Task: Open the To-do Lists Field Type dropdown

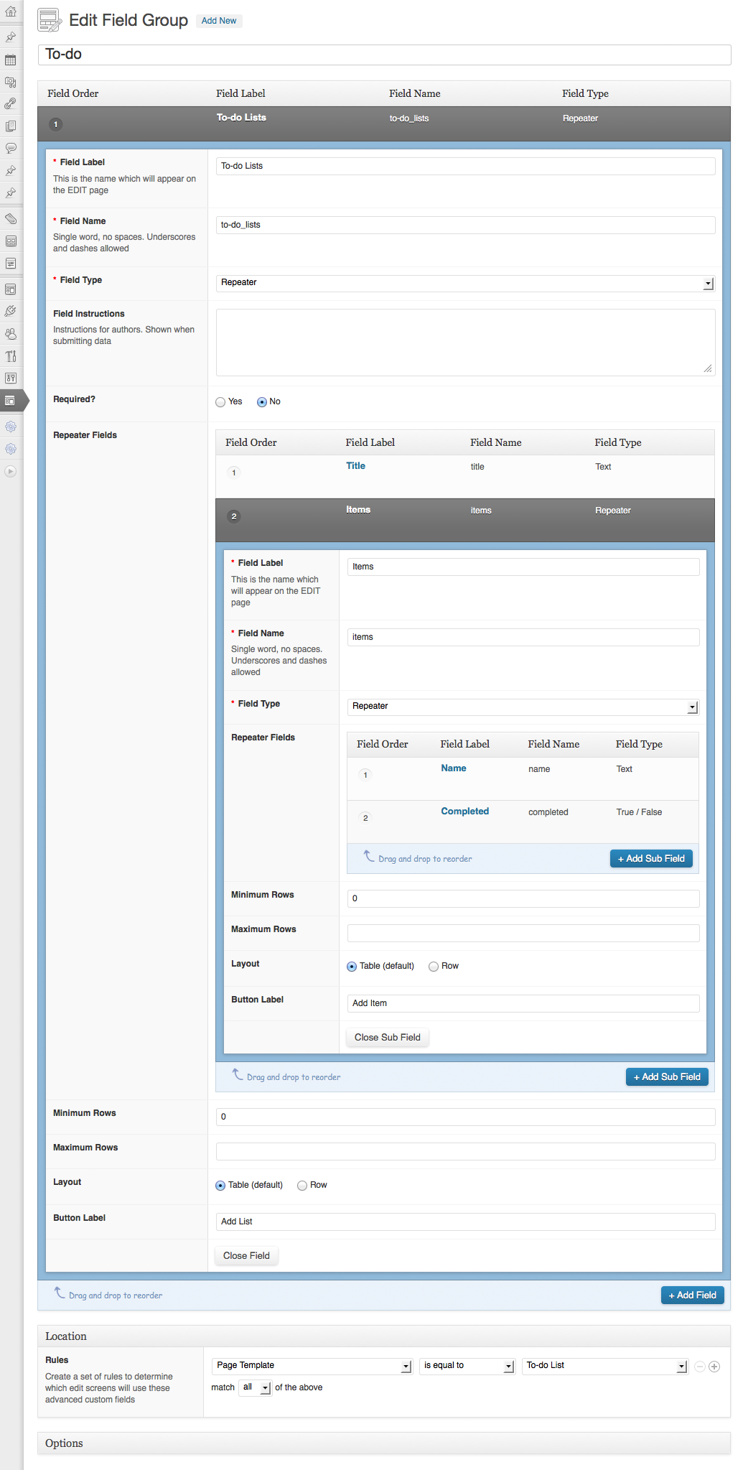Action: [465, 283]
